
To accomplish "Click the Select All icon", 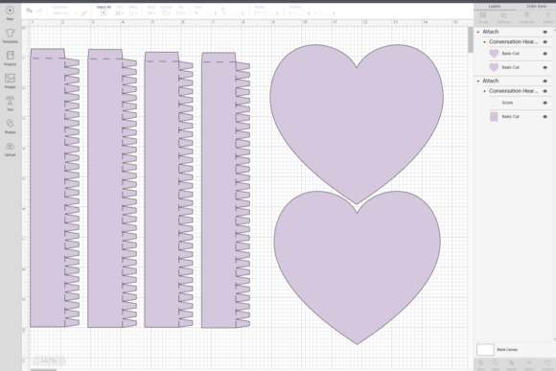I will [x=104, y=12].
